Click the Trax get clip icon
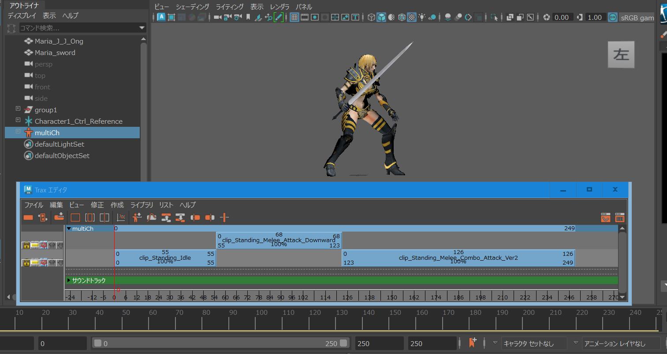This screenshot has width=667, height=354. (x=59, y=217)
